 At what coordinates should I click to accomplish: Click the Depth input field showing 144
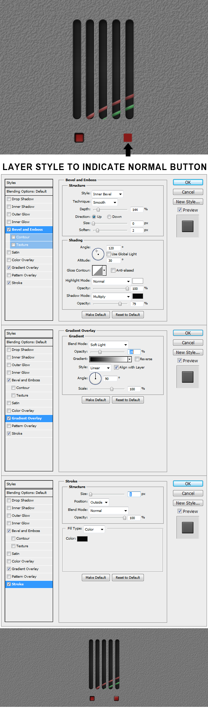(x=137, y=210)
